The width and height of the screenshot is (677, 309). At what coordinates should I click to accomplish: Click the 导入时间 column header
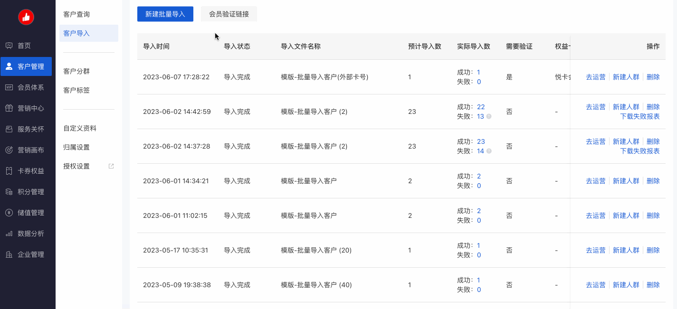pyautogui.click(x=156, y=47)
